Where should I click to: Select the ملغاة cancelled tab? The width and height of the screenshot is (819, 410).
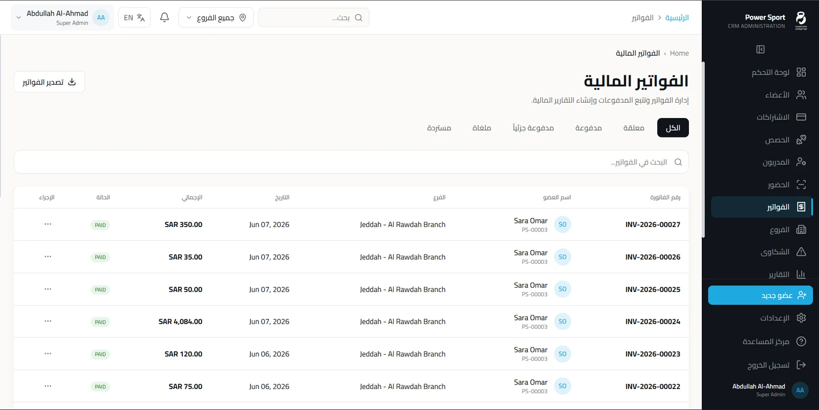point(482,128)
